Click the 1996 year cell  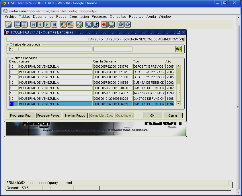click(170, 99)
